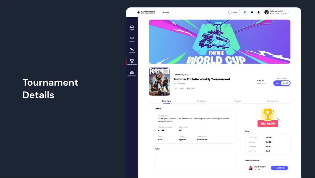Click the search magnifier icon
Image resolution: width=315 pixels, height=178 pixels.
[245, 12]
